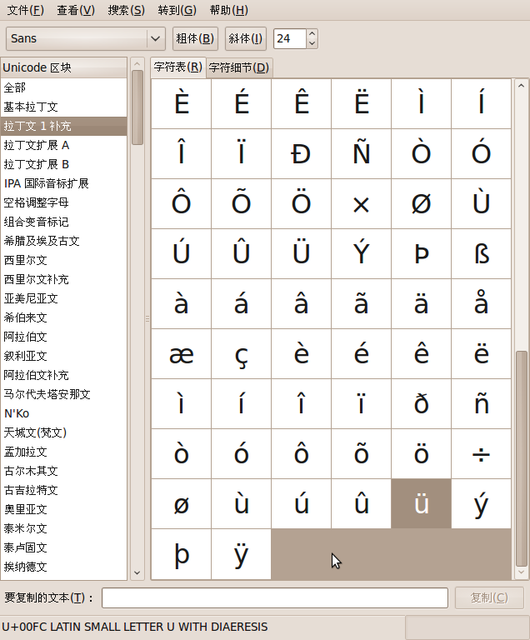The height and width of the screenshot is (640, 530).
Task: Select 孟加拉文 block
Action: [x=63, y=452]
